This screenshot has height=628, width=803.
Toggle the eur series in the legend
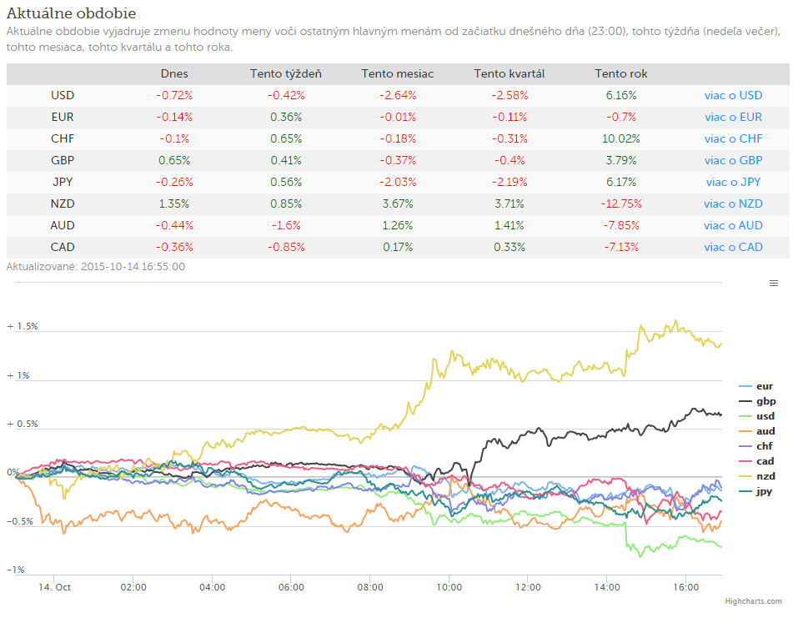click(x=755, y=386)
